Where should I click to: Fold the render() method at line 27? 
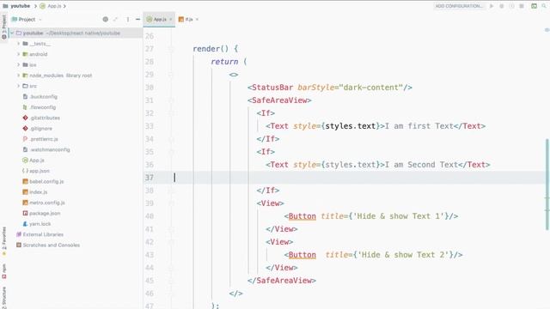click(x=171, y=49)
